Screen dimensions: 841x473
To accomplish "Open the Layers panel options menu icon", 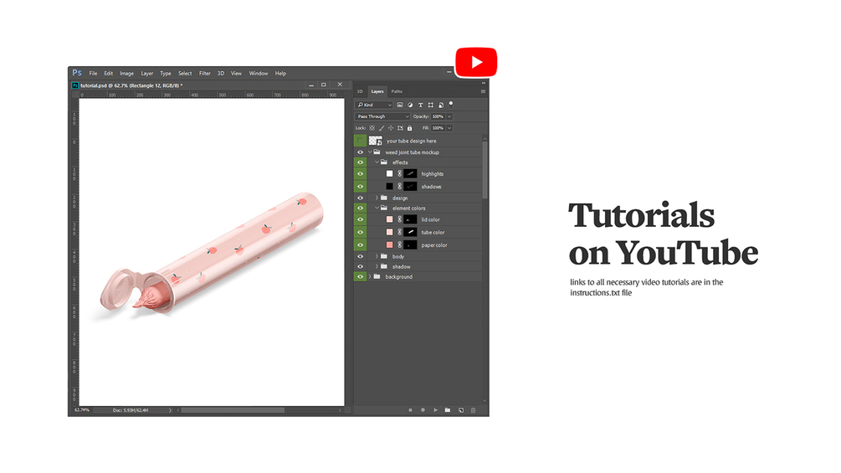I will (x=483, y=92).
